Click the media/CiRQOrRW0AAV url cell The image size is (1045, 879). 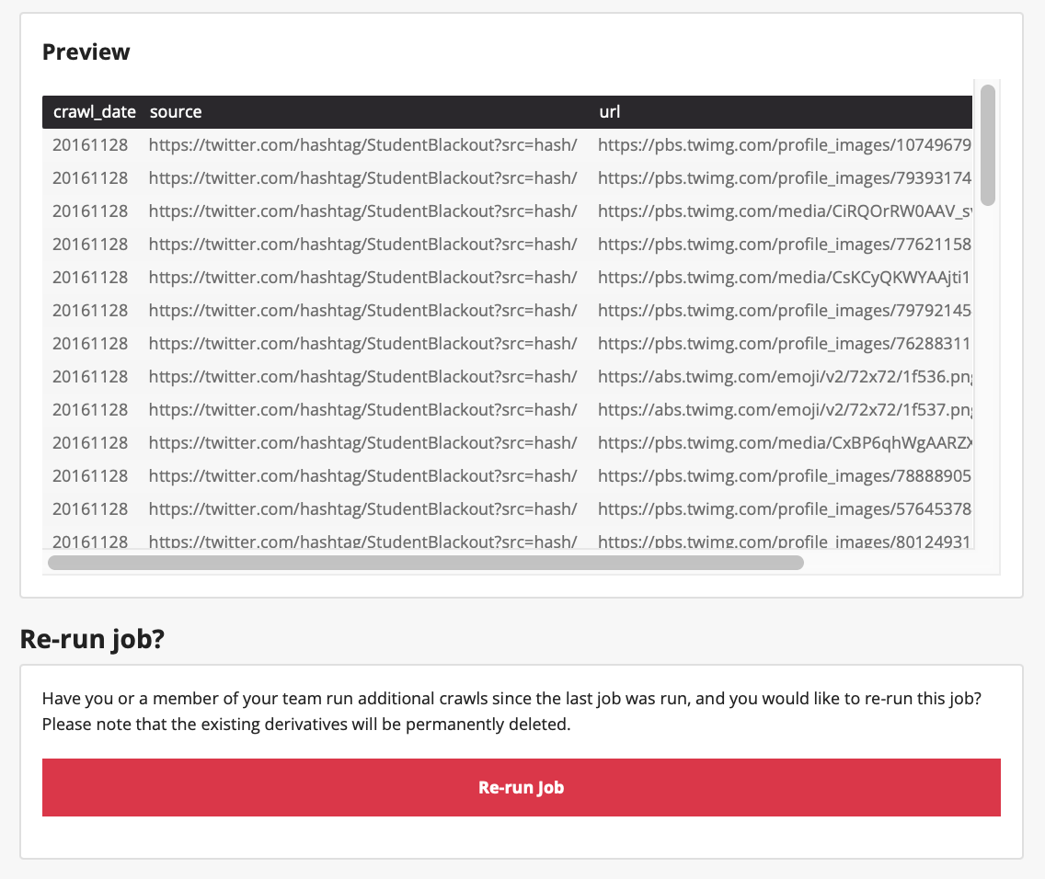pyautogui.click(x=784, y=211)
